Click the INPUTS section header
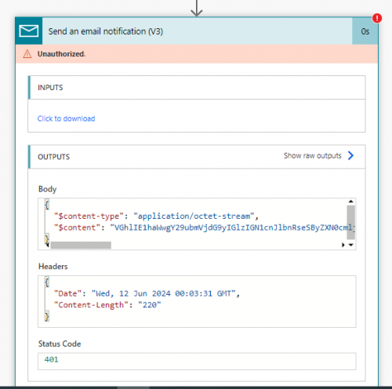This screenshot has width=392, height=389. 197,88
